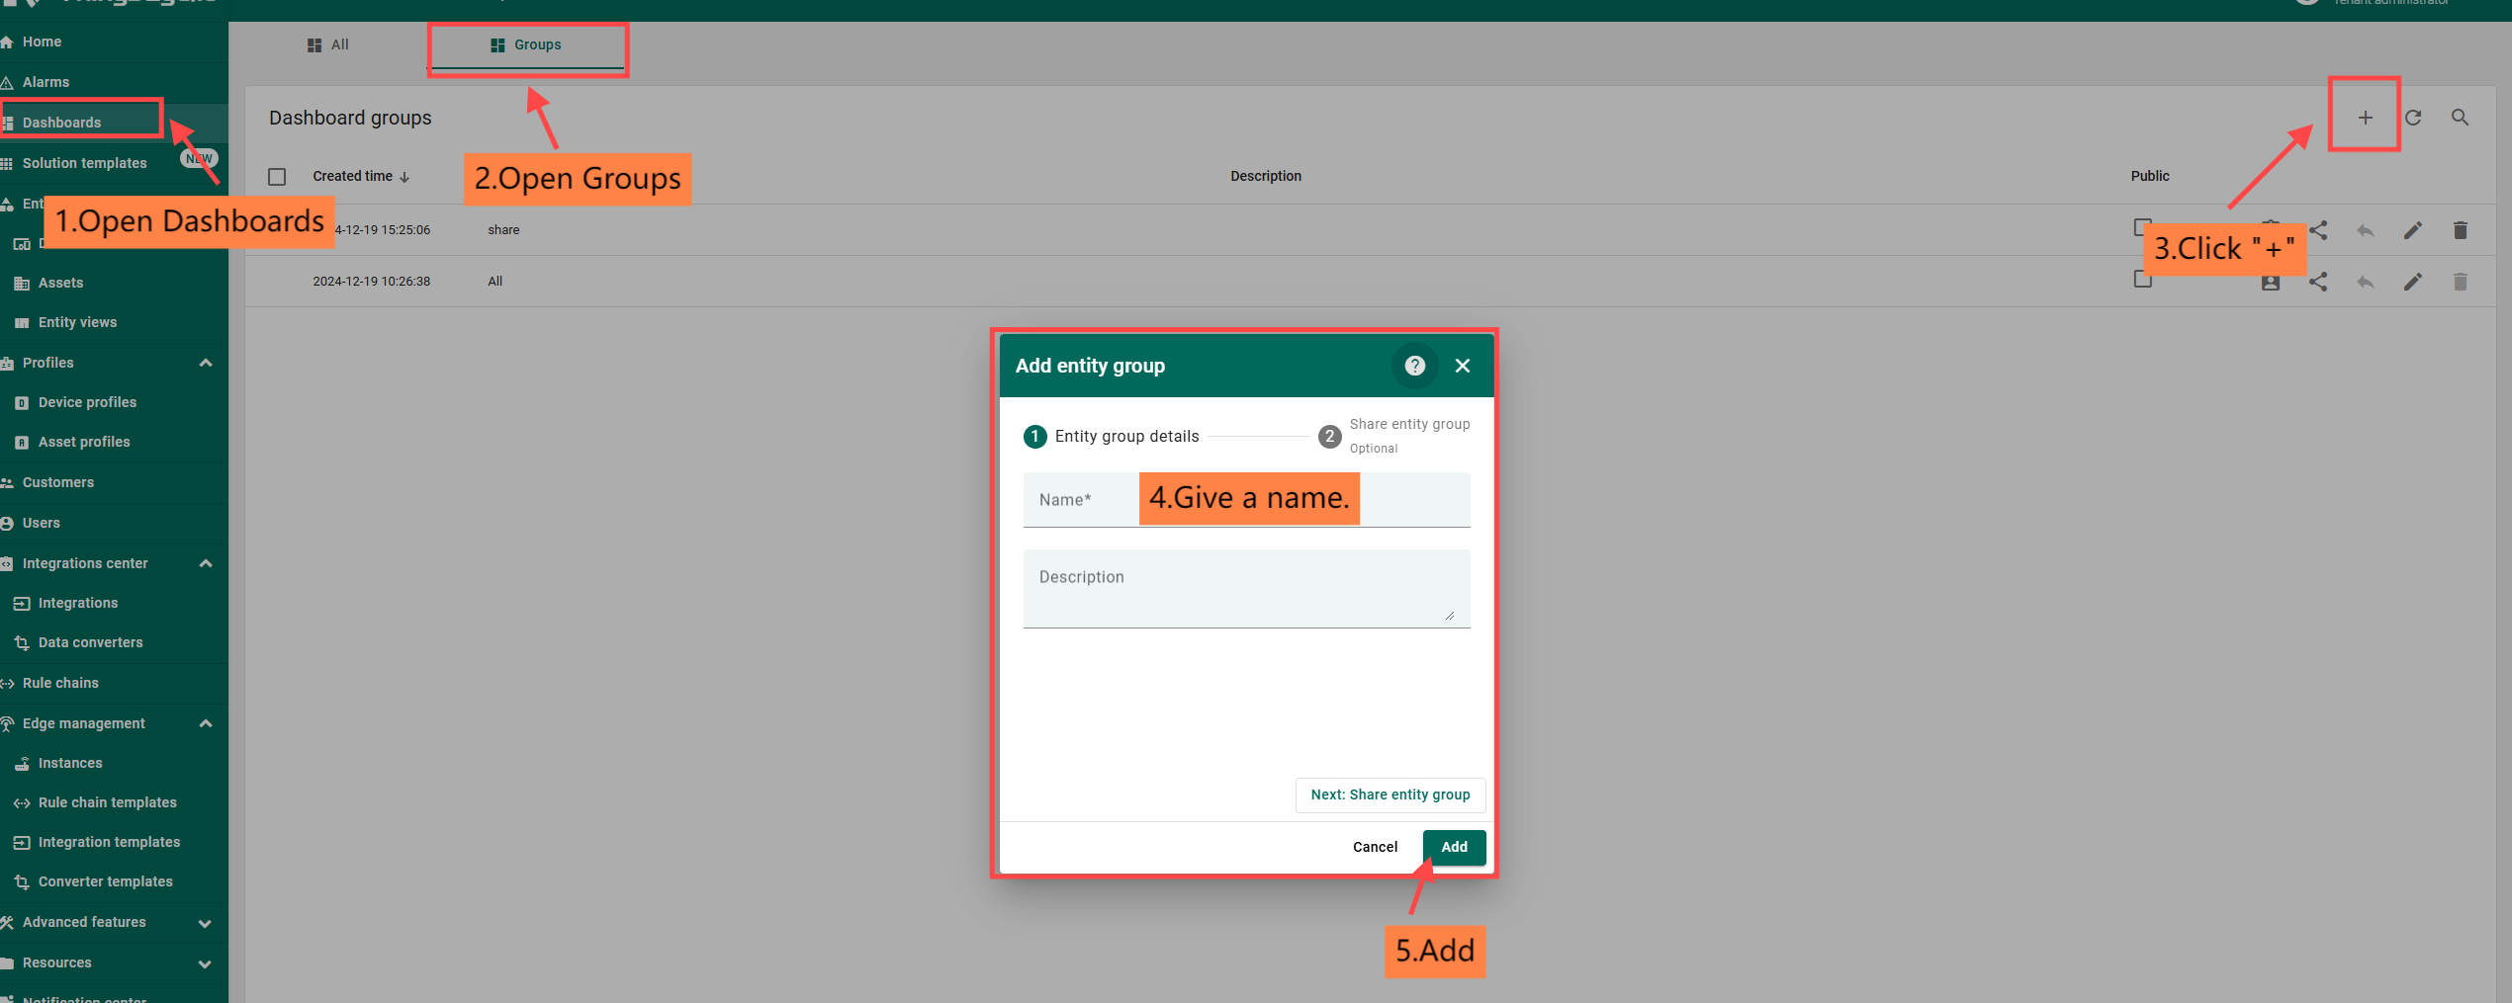The image size is (2512, 1003).
Task: Toggle Public checkbox for the 'All' group
Action: pyautogui.click(x=2142, y=280)
